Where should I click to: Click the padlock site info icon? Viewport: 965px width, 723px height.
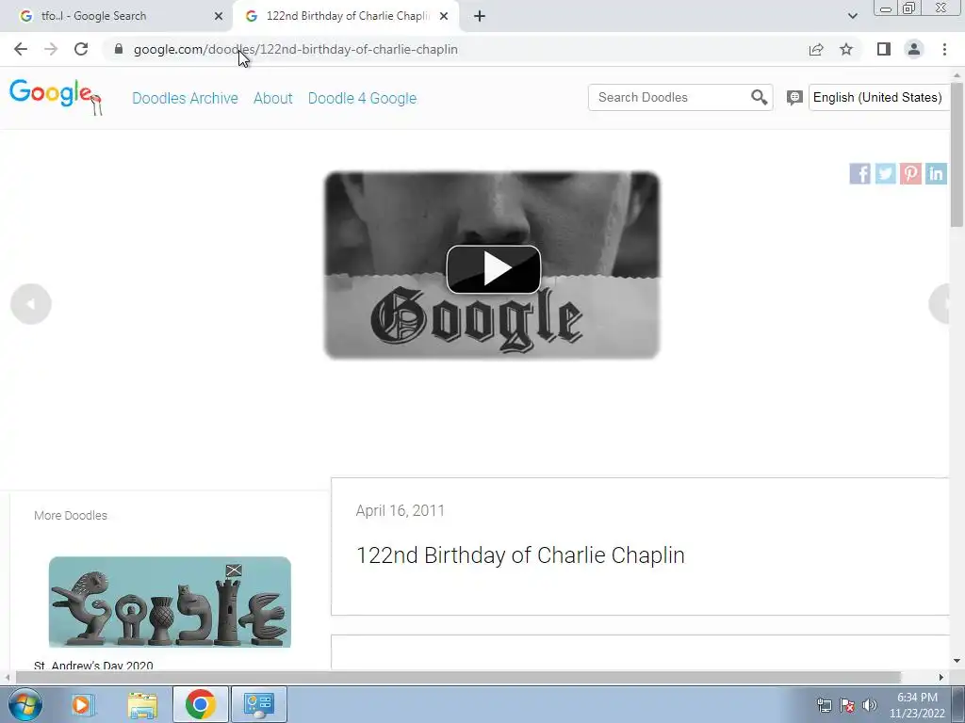pos(119,49)
